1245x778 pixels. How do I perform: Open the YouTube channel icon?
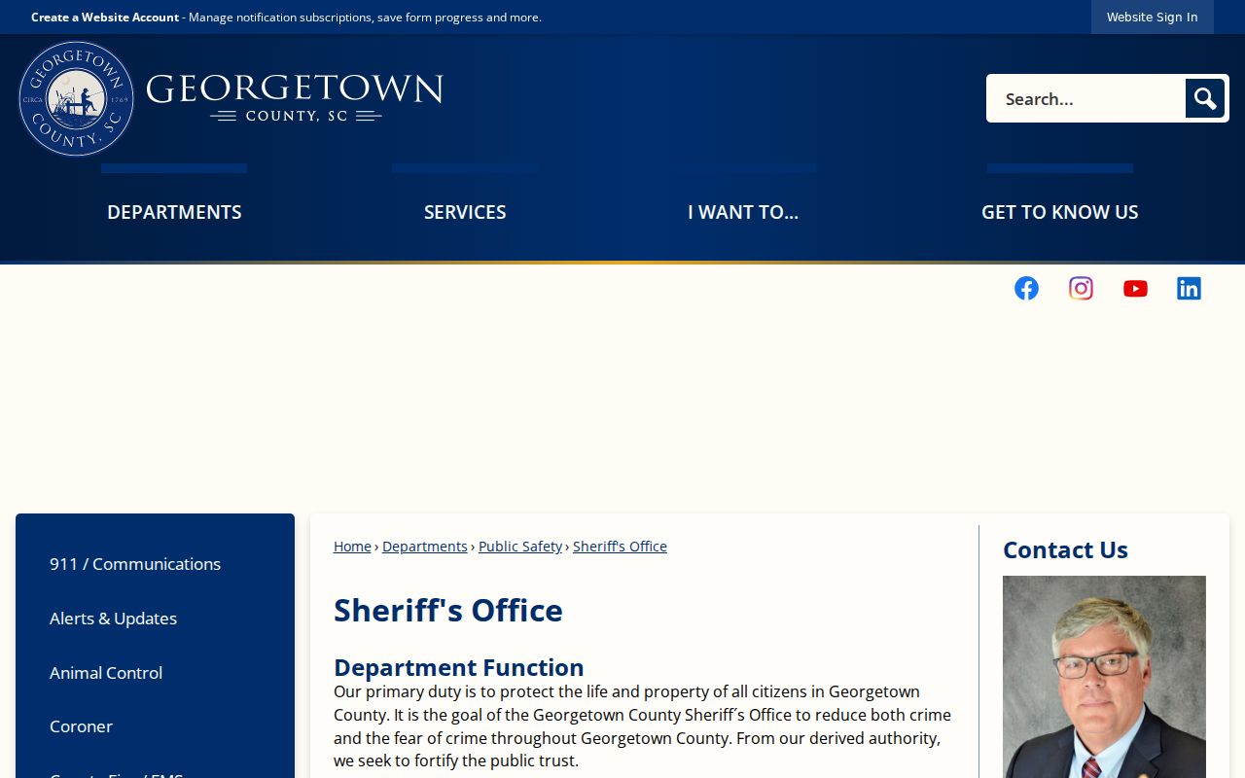tap(1135, 288)
